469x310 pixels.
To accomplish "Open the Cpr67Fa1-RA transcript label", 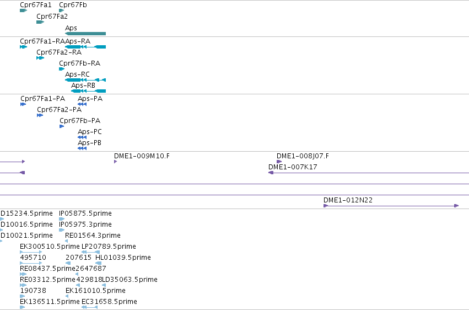I will 42,41.
